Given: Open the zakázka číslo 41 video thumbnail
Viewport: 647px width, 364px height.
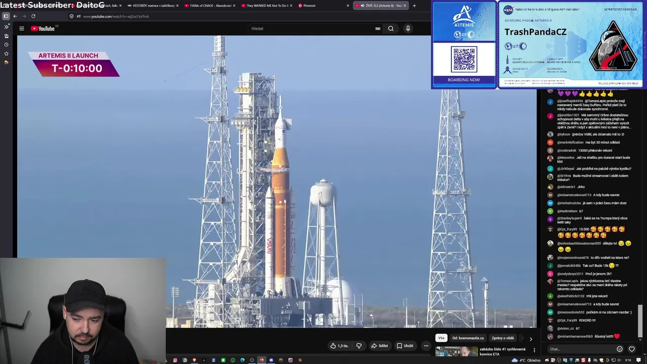Looking at the screenshot, I should [x=456, y=352].
